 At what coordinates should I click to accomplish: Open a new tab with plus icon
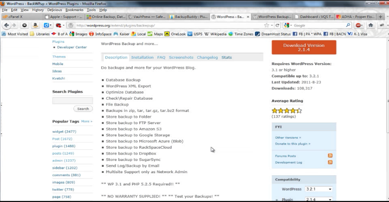(380, 17)
